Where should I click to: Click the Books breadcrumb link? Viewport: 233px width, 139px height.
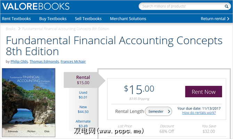point(10,29)
